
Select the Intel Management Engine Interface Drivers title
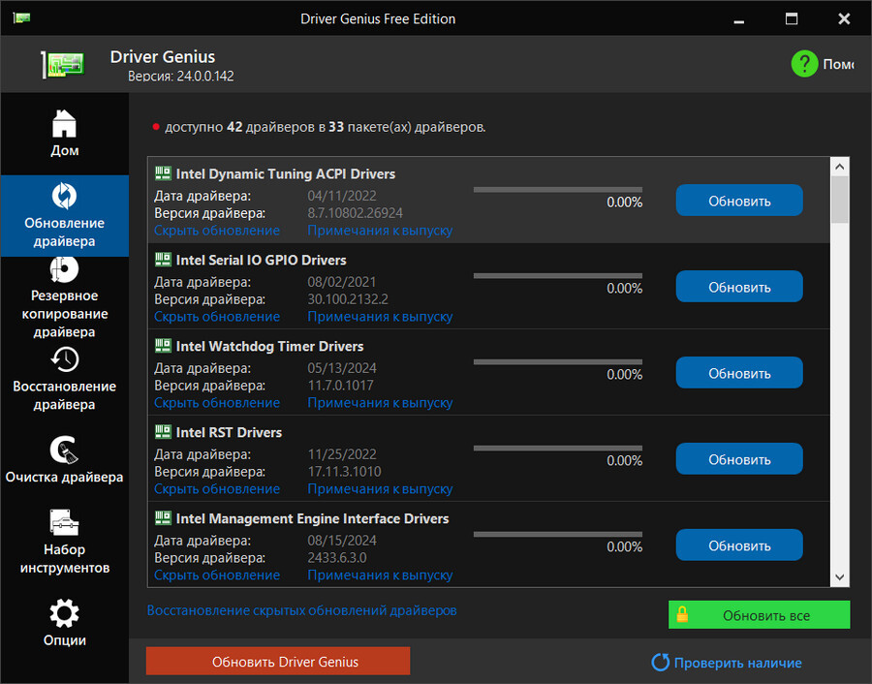tap(312, 519)
